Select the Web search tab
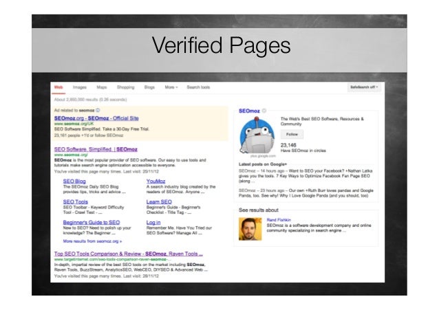Screen dimensions: 439x310 click(58, 87)
